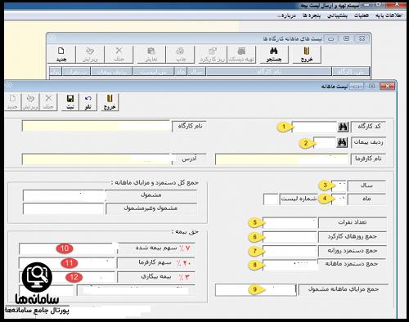This screenshot has height=322, width=409.
Task: Click greyed حذف icon in the لیست ماهانه toolbar
Action: [48, 102]
